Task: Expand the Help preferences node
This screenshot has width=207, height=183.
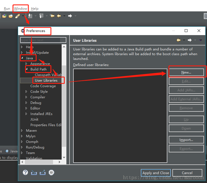Action: [x=22, y=47]
